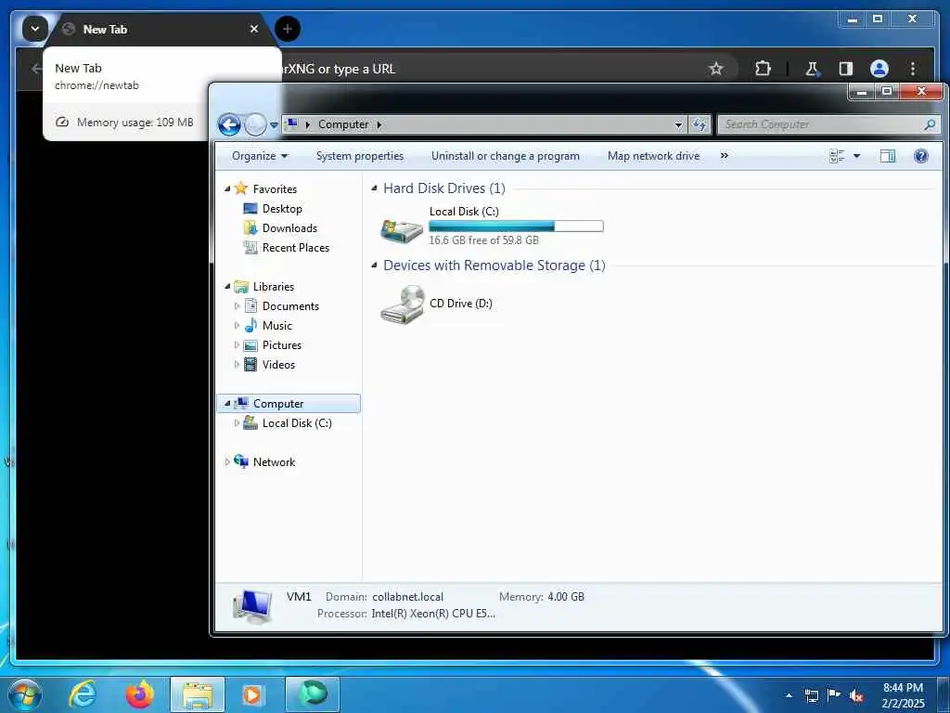The height and width of the screenshot is (713, 950).
Task: Open Chrome tab search dropdown
Action: pos(35,29)
